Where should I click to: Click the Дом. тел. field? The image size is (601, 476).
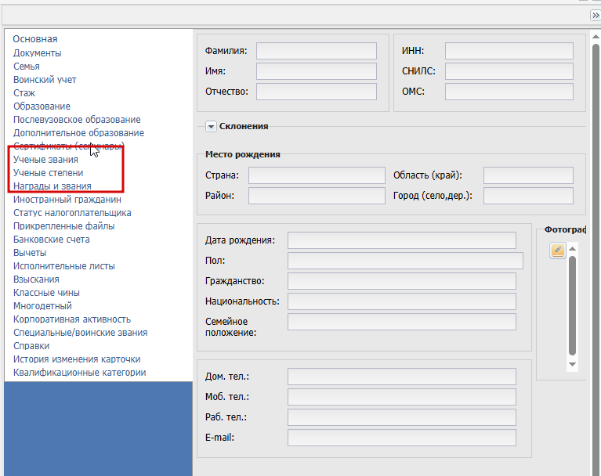402,377
